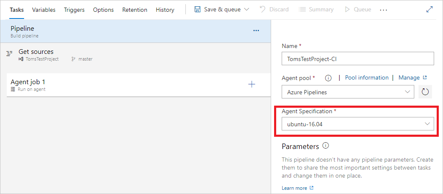
Task: Expand the Agent Specification dropdown
Action: click(427, 124)
